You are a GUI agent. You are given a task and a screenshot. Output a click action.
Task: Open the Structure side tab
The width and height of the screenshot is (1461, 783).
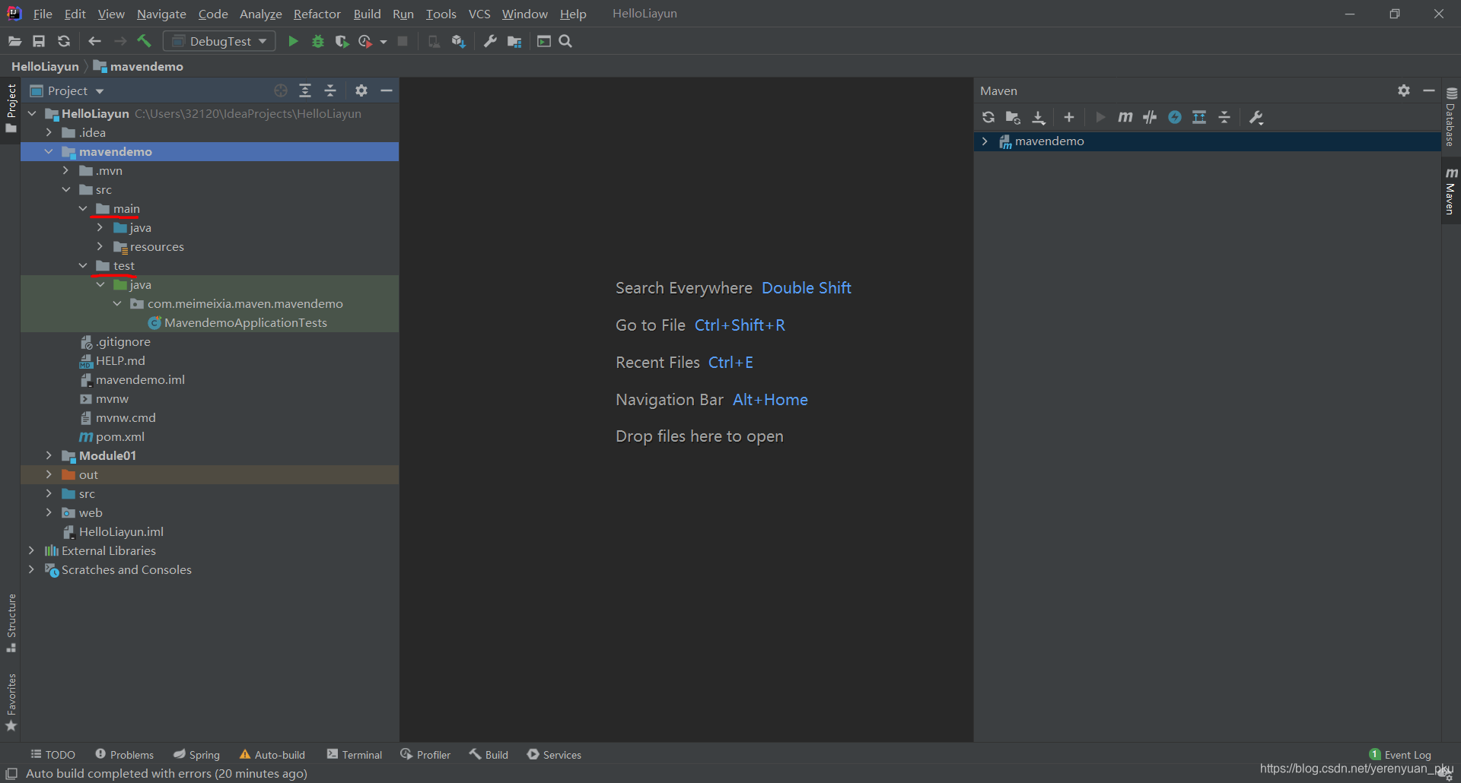point(11,623)
